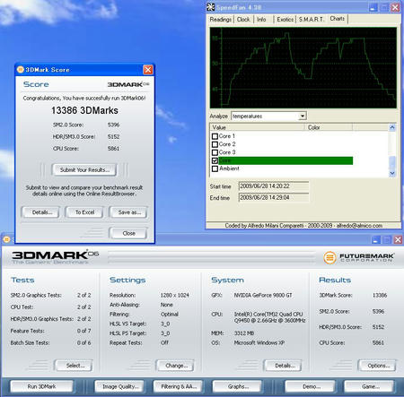Click the Futuremark orange logo icon

pos(329,257)
